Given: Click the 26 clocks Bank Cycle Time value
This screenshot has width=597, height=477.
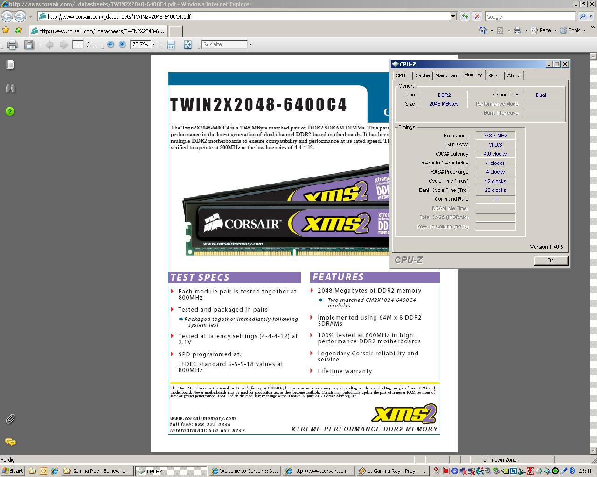Looking at the screenshot, I should tap(495, 190).
